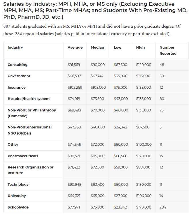Click Research Organization or Institute label
The image size is (192, 216).
pos(30,170)
